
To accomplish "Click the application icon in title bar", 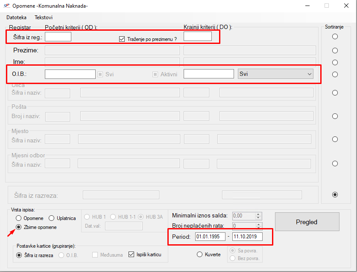I will click(x=6, y=6).
